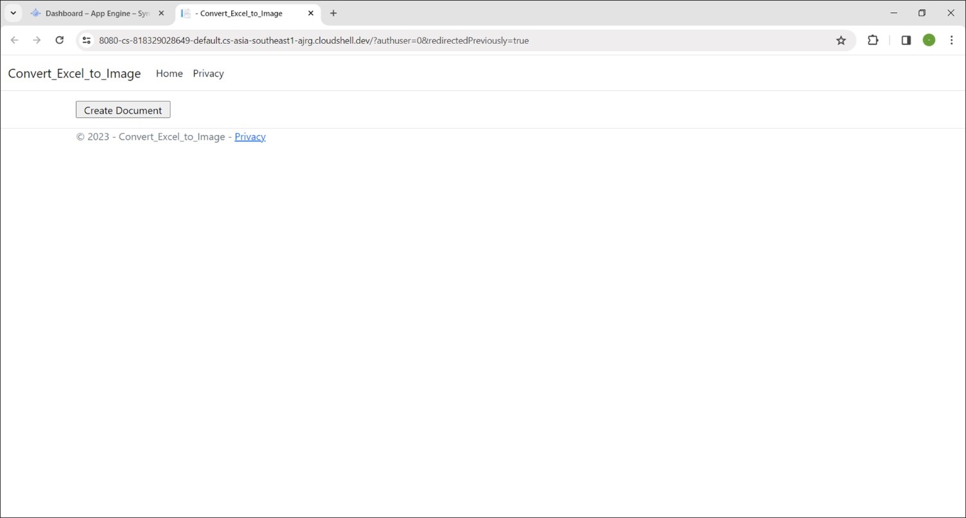Select the Convert_Excel_to_Image browser tab
The image size is (966, 518).
click(241, 13)
